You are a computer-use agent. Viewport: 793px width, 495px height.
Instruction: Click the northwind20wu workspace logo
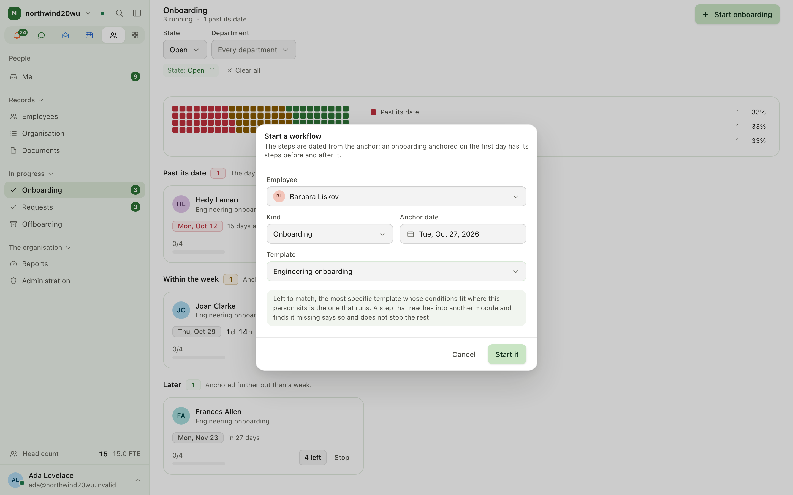[14, 13]
